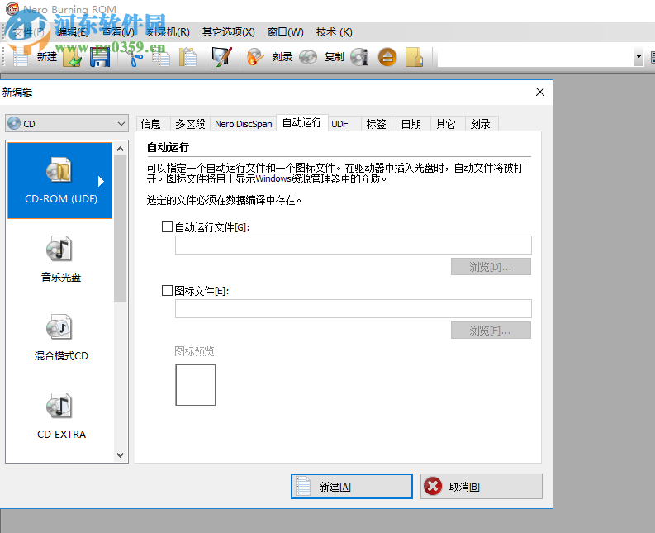Select CD-ROM (UDF) compilation type

(x=59, y=180)
